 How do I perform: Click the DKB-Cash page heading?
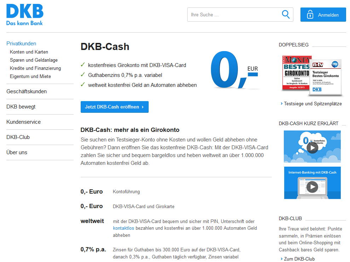(x=105, y=47)
